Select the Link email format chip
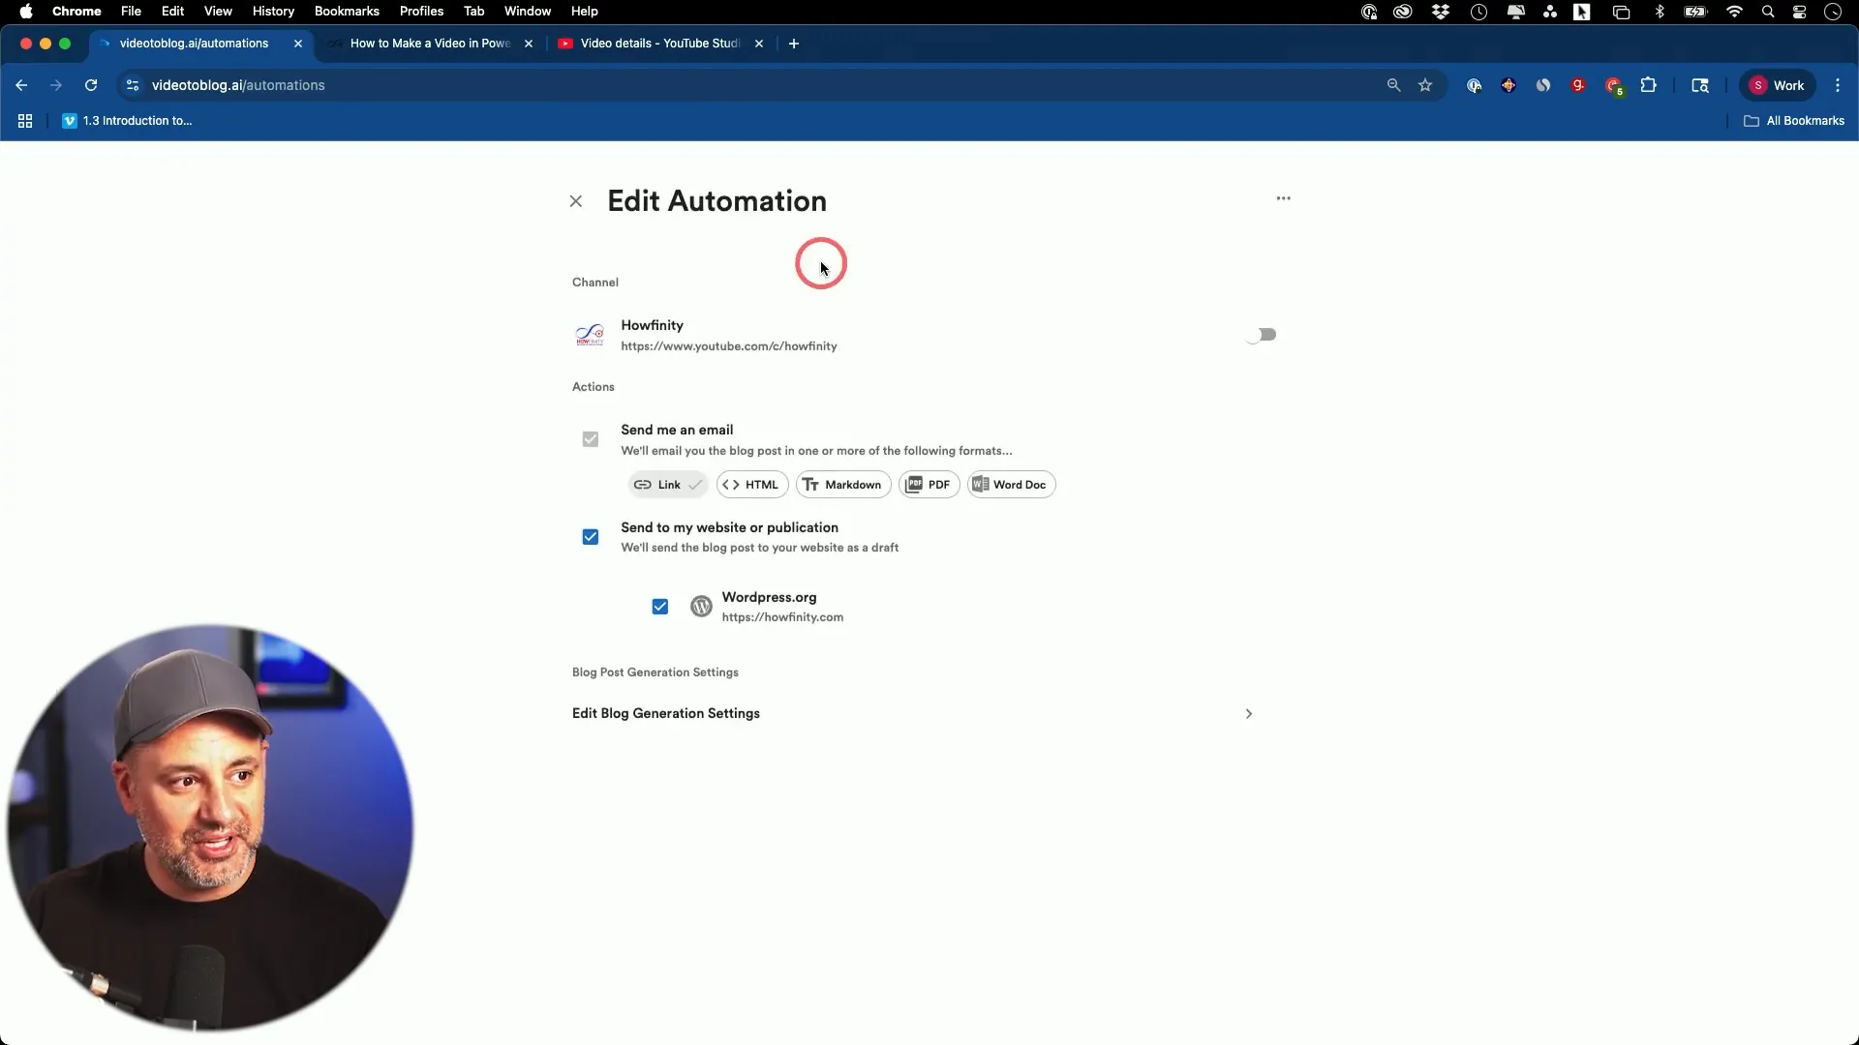This screenshot has width=1859, height=1045. (668, 485)
